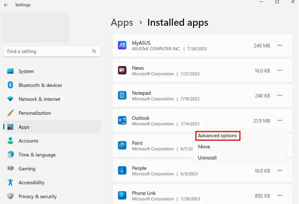This screenshot has height=204, width=299.
Task: Click the Apps breadcrumb link
Action: click(x=122, y=23)
